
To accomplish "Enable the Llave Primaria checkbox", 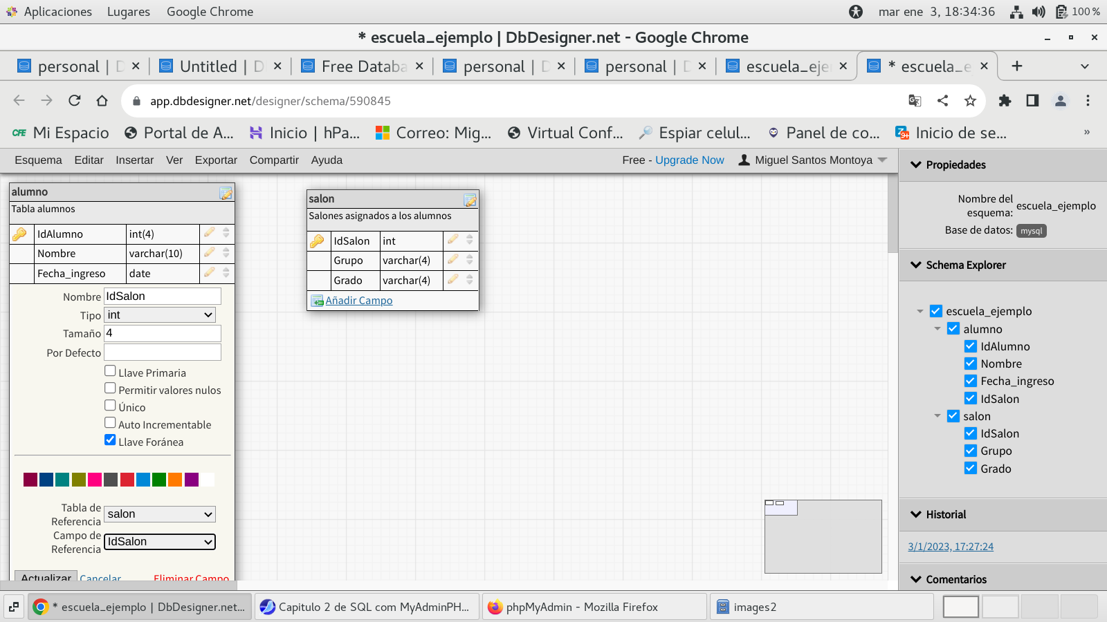I will coord(110,371).
